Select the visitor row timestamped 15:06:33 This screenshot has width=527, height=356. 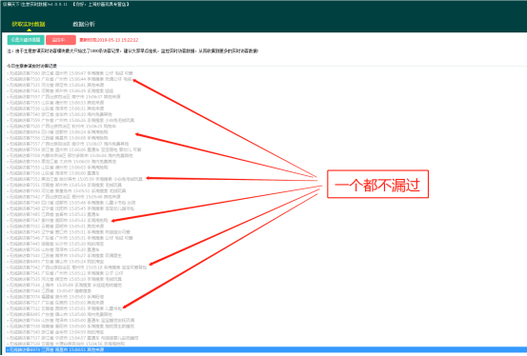[x=55, y=103]
